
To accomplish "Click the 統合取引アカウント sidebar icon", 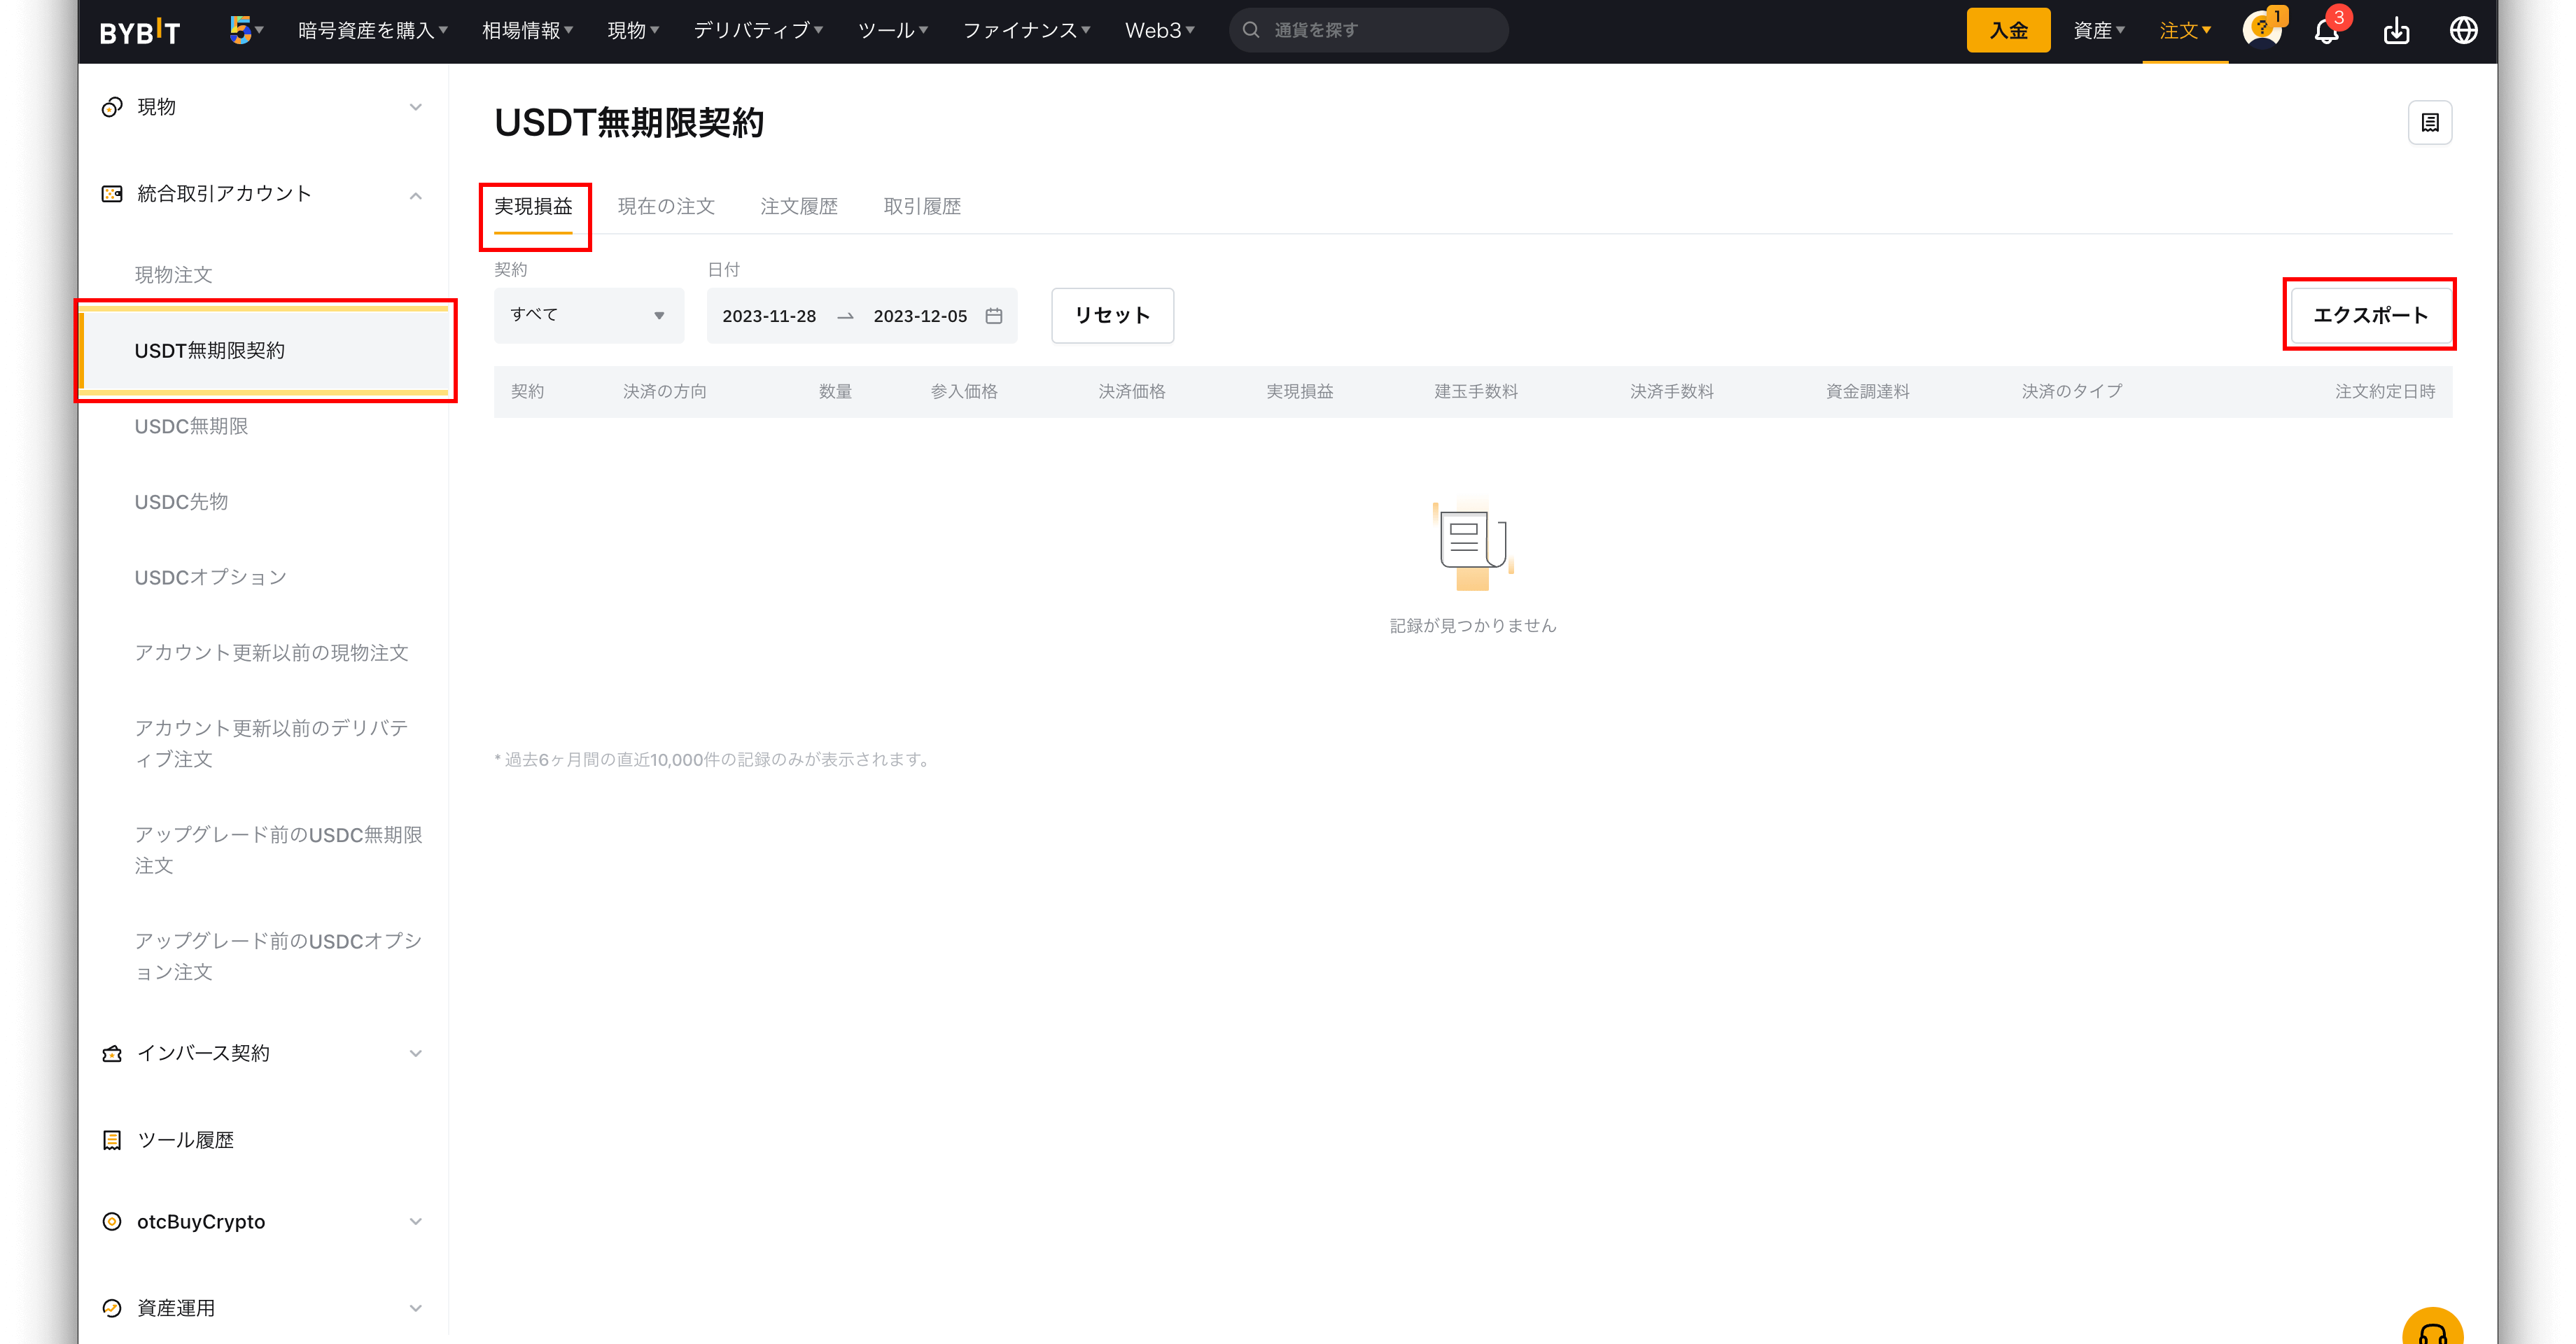I will [x=112, y=194].
